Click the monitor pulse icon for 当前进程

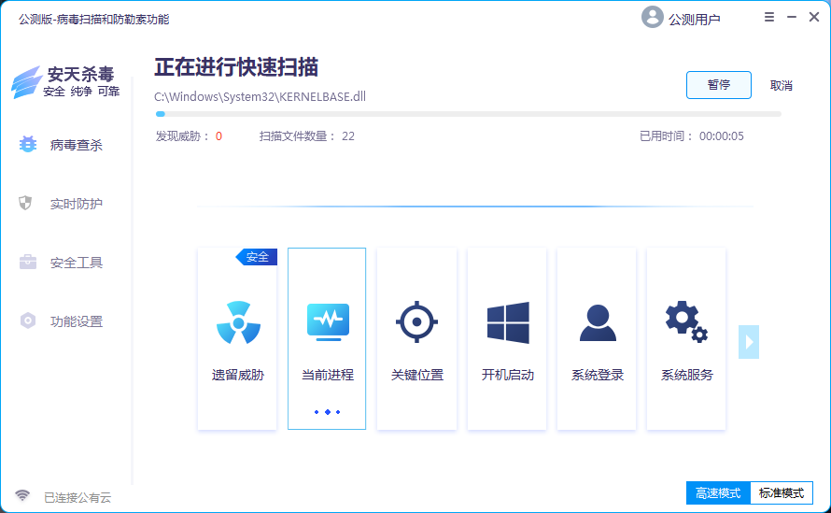point(328,322)
